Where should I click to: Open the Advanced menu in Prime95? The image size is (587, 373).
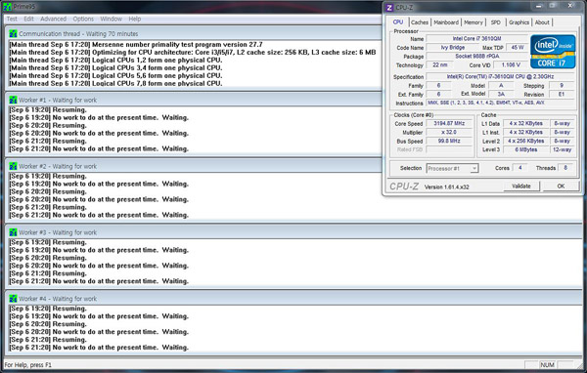coord(53,19)
